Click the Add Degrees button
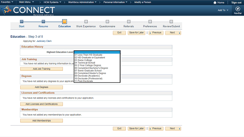Viewport: 244px width, 137px height. [42, 87]
